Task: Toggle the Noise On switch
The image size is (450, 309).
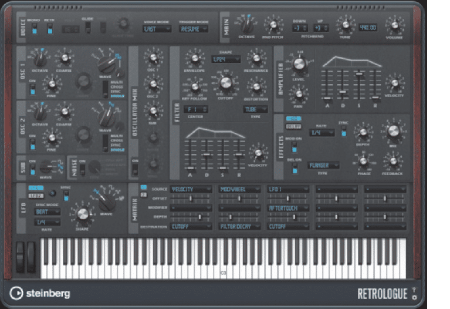Action: tap(82, 170)
